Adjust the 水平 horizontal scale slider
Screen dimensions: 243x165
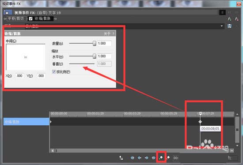(x=95, y=56)
